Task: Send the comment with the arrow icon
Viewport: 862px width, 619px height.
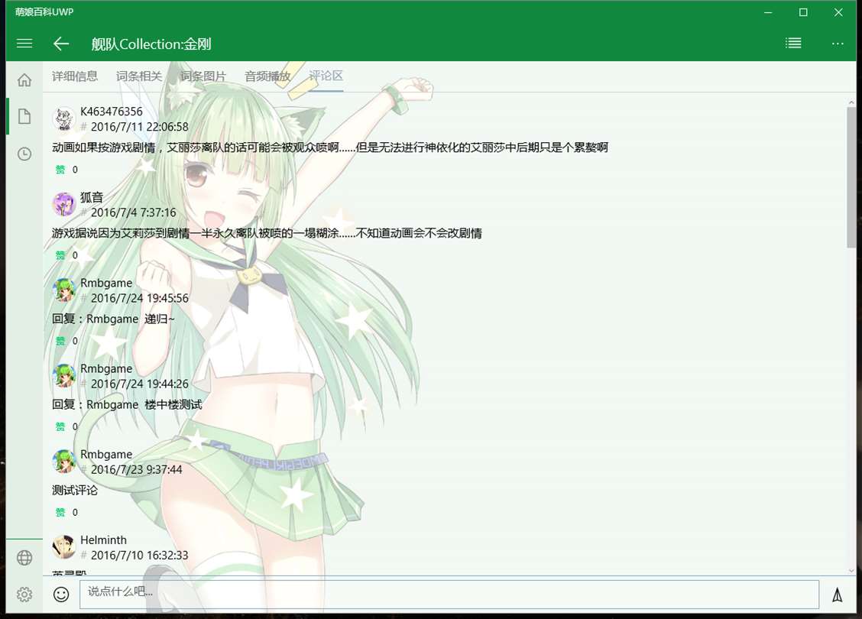Action: [x=838, y=595]
